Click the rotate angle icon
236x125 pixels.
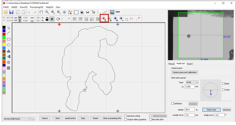pos(58,19)
